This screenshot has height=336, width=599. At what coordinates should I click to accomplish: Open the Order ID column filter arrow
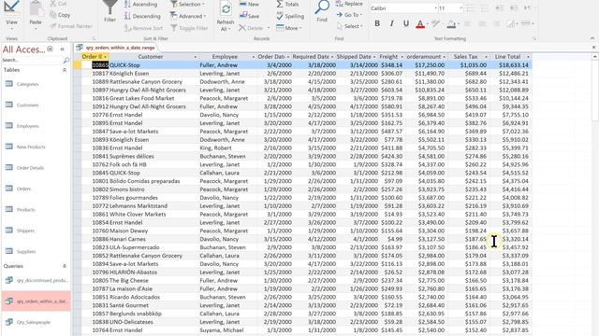[105, 57]
